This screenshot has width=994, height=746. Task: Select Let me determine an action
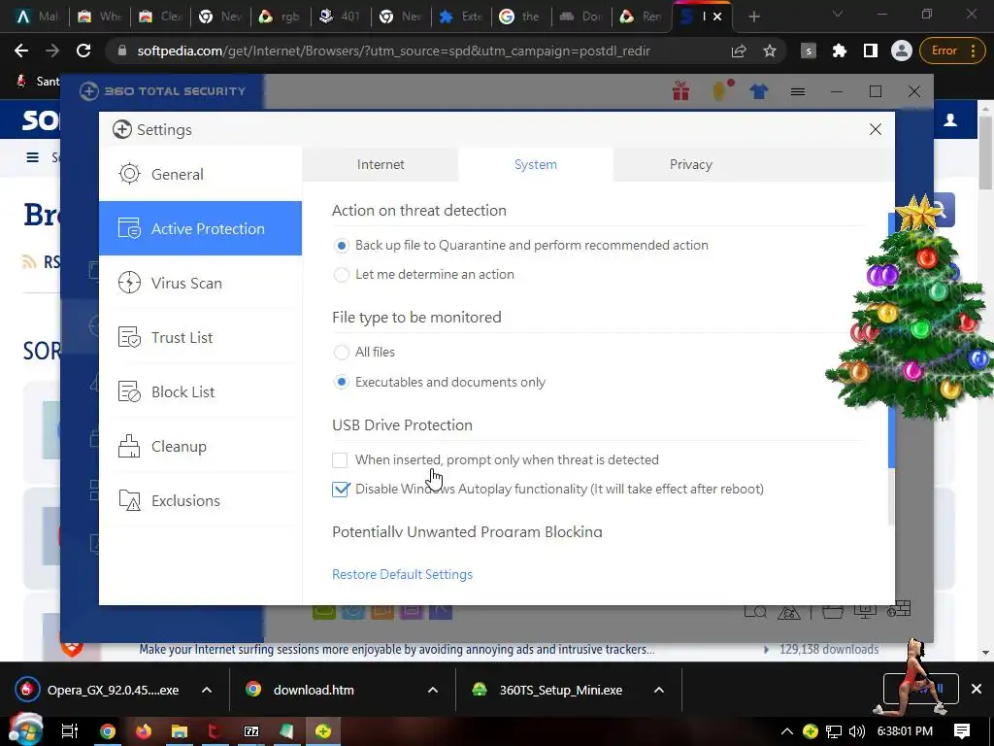coord(341,275)
